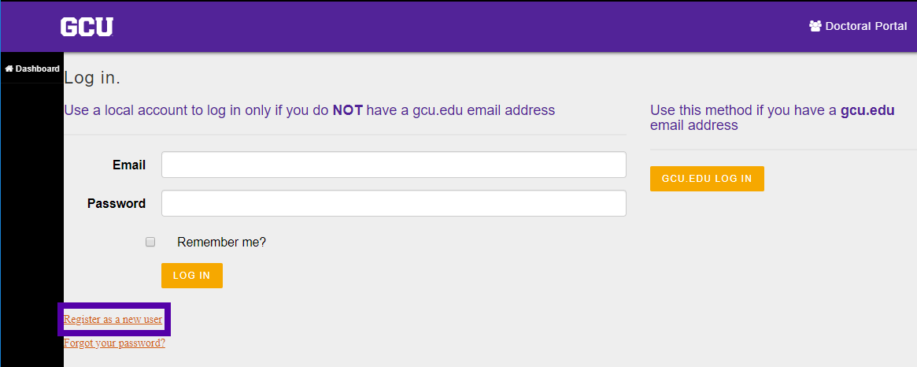
Task: Click the Remember me? label text
Action: (222, 243)
